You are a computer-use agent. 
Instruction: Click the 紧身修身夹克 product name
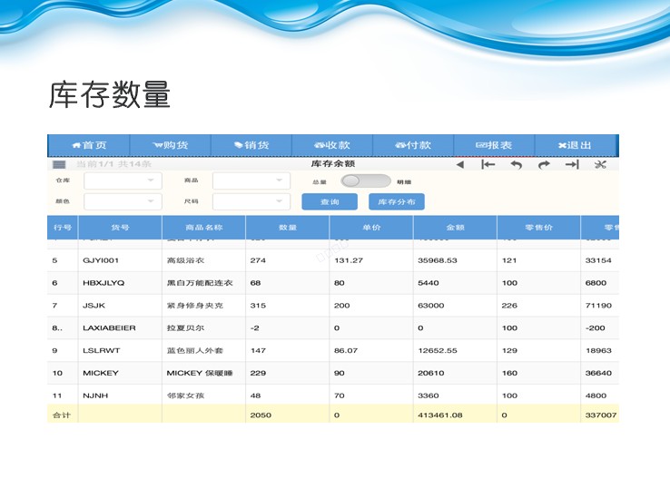tap(195, 306)
